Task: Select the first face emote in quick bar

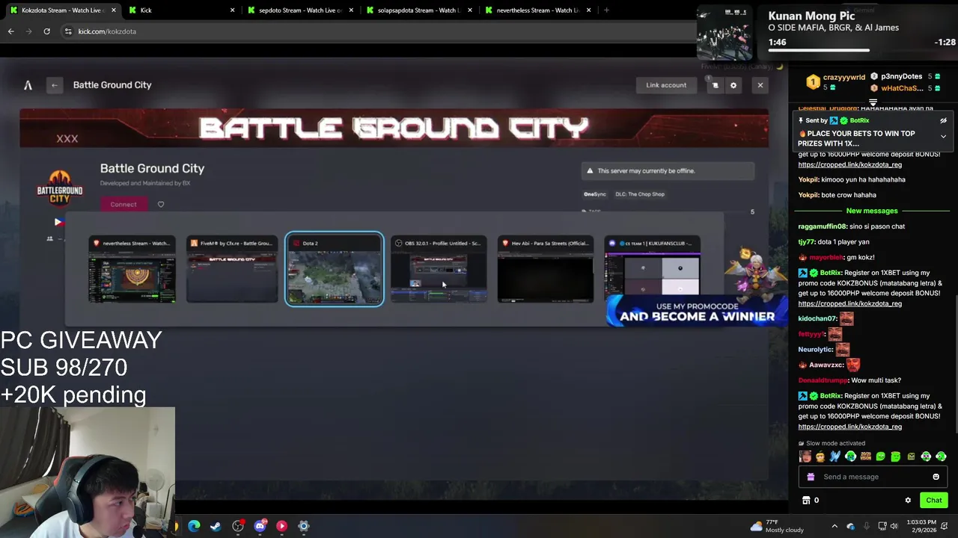Action: 805,457
